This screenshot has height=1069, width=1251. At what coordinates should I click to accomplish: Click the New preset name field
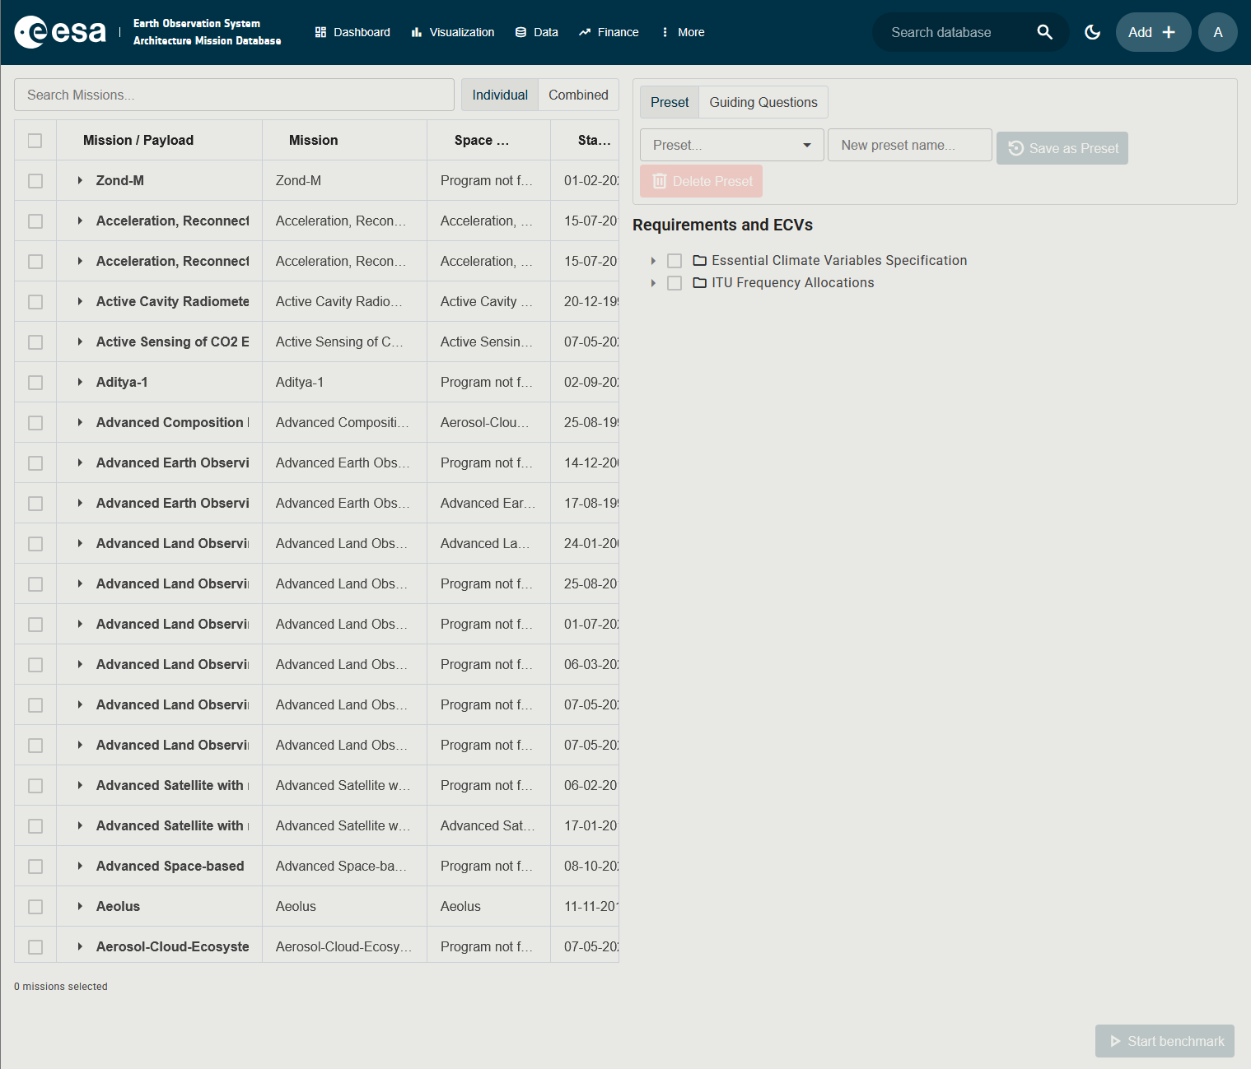pos(910,145)
